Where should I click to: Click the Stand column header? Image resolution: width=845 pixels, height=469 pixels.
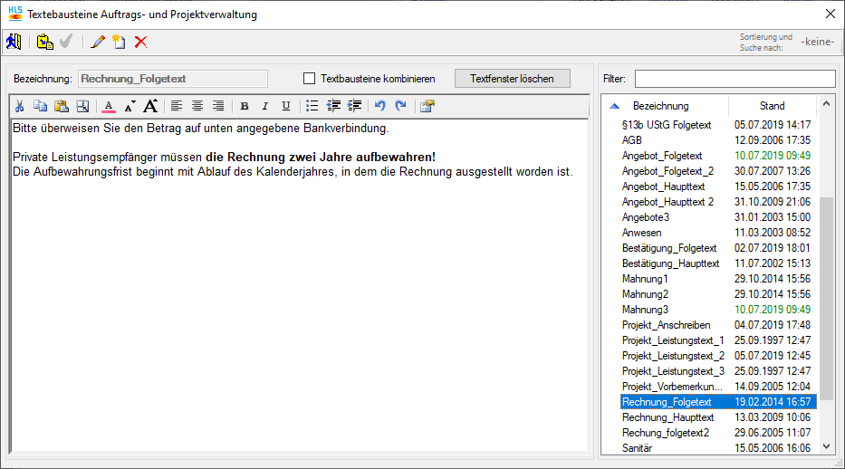click(x=772, y=106)
